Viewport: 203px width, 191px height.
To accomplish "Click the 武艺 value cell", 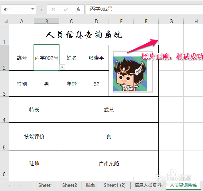I will click(x=109, y=110).
